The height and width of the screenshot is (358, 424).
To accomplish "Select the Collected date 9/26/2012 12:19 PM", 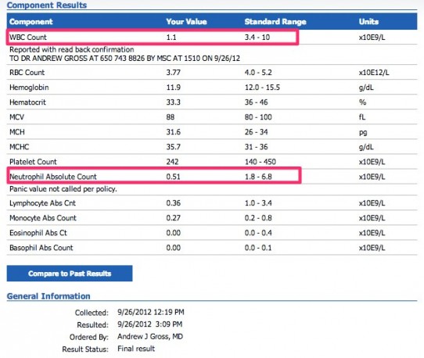I will click(x=151, y=312).
